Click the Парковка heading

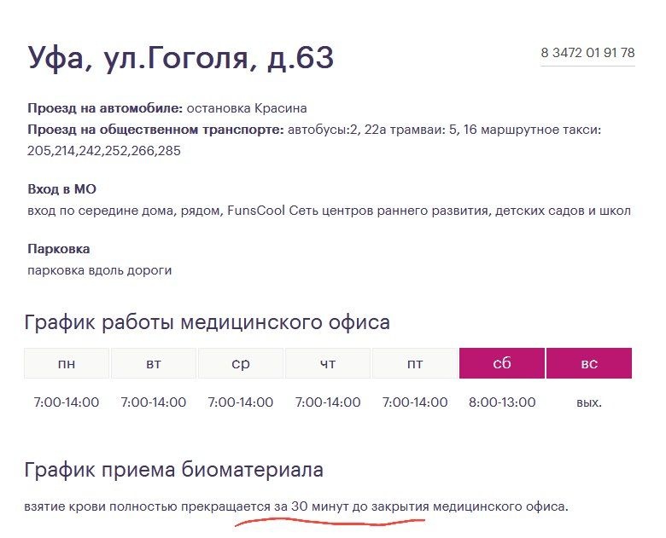click(x=58, y=249)
